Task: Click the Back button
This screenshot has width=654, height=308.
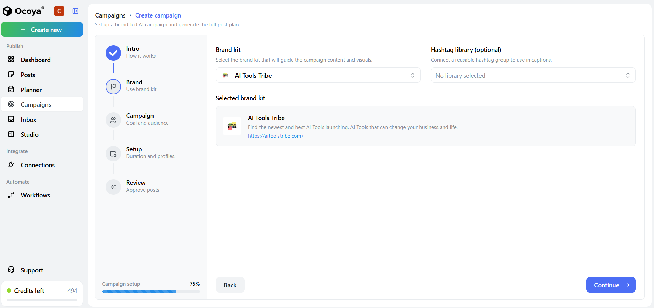Action: pyautogui.click(x=230, y=285)
